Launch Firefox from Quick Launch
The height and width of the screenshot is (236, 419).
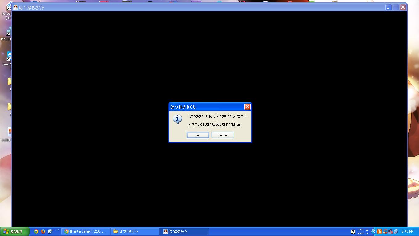43,231
